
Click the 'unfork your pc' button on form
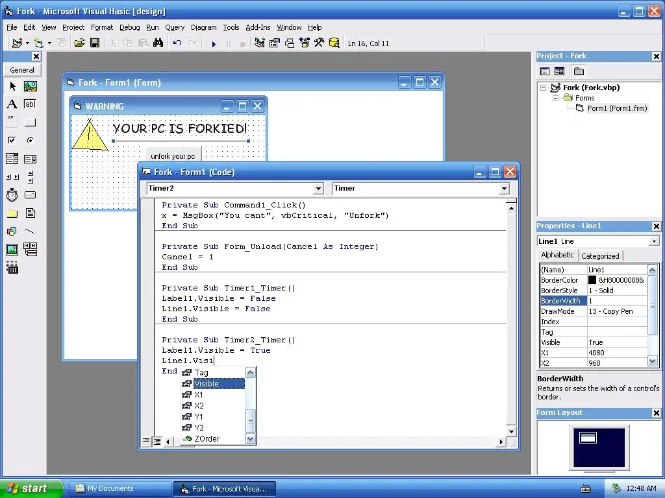click(173, 154)
